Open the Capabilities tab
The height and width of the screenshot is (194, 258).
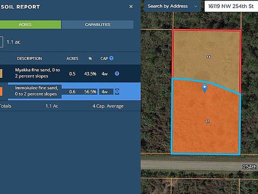click(97, 25)
